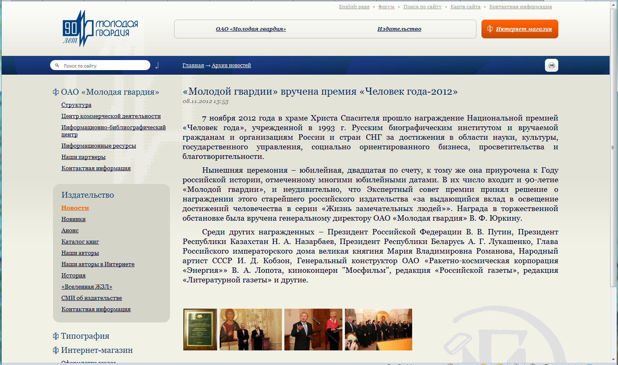Viewport: 618px width, 365px height.
Task: Submit search with the arrow icon
Action: [157, 65]
